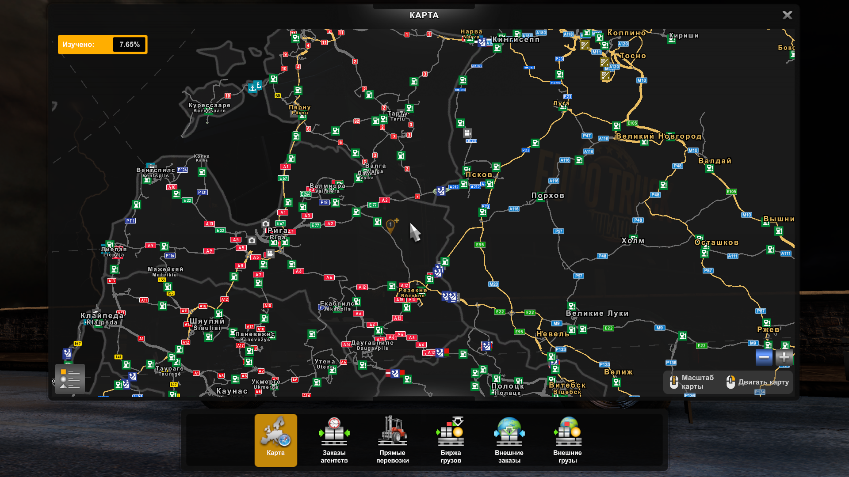The height and width of the screenshot is (477, 849).
Task: Select the Валга city label
Action: tap(375, 166)
